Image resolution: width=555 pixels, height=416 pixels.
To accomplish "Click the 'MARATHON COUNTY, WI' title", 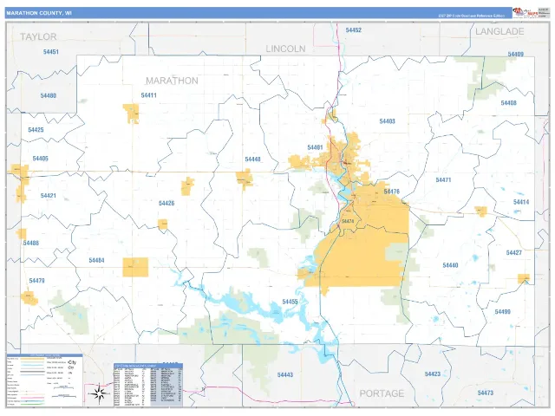I will pos(39,13).
